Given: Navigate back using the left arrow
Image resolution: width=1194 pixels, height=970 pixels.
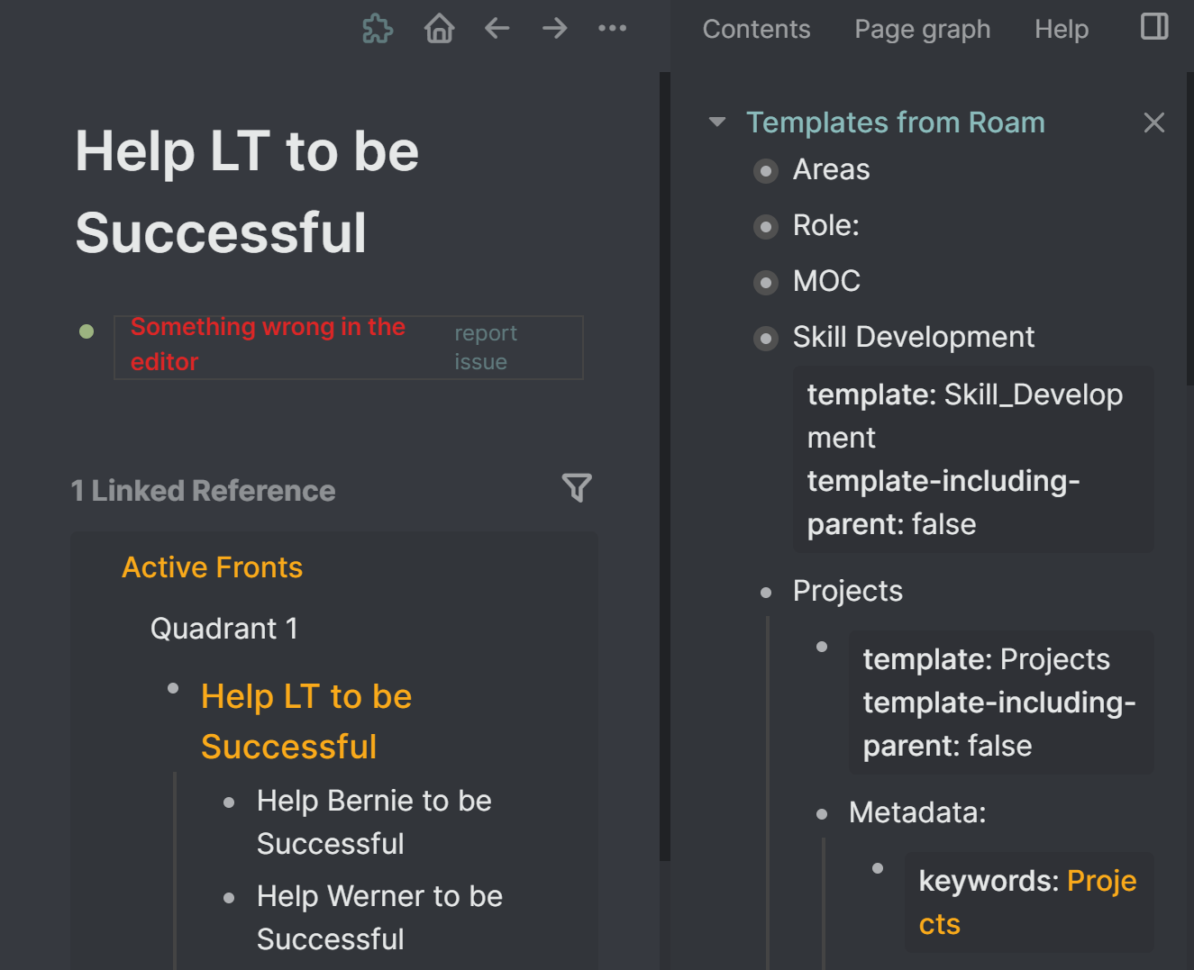Looking at the screenshot, I should point(497,28).
